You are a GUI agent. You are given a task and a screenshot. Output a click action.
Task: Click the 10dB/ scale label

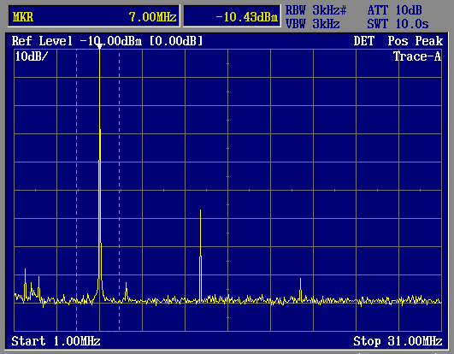point(31,56)
